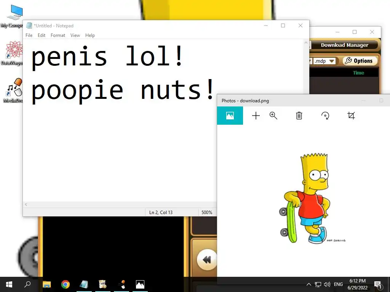Open the Photos app taskbar icon
This screenshot has height=292, width=390.
[x=140, y=284]
